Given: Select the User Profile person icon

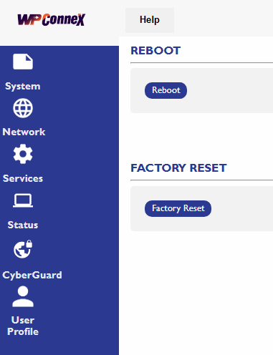Looking at the screenshot, I should [23, 296].
